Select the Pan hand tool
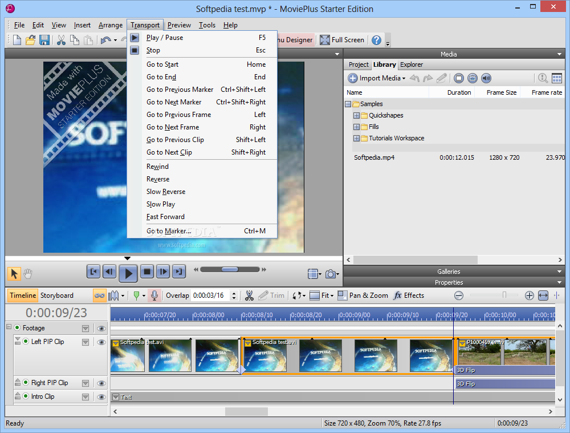The image size is (570, 433). [28, 274]
